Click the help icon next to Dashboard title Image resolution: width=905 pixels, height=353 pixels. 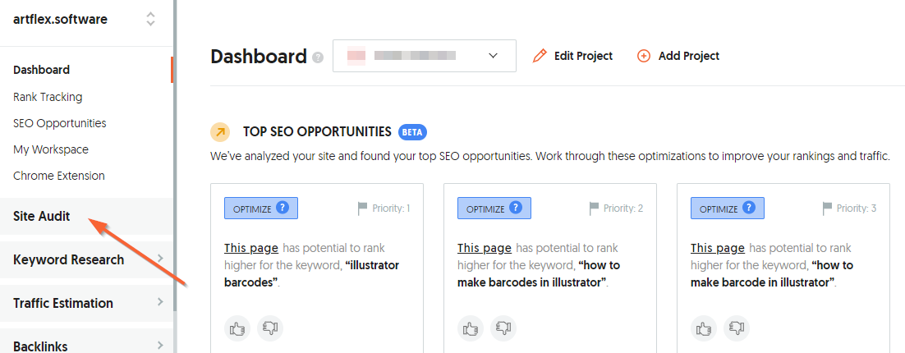[318, 57]
